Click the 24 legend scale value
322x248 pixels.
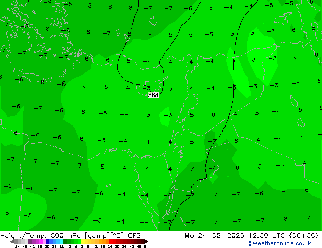(x=110, y=246)
